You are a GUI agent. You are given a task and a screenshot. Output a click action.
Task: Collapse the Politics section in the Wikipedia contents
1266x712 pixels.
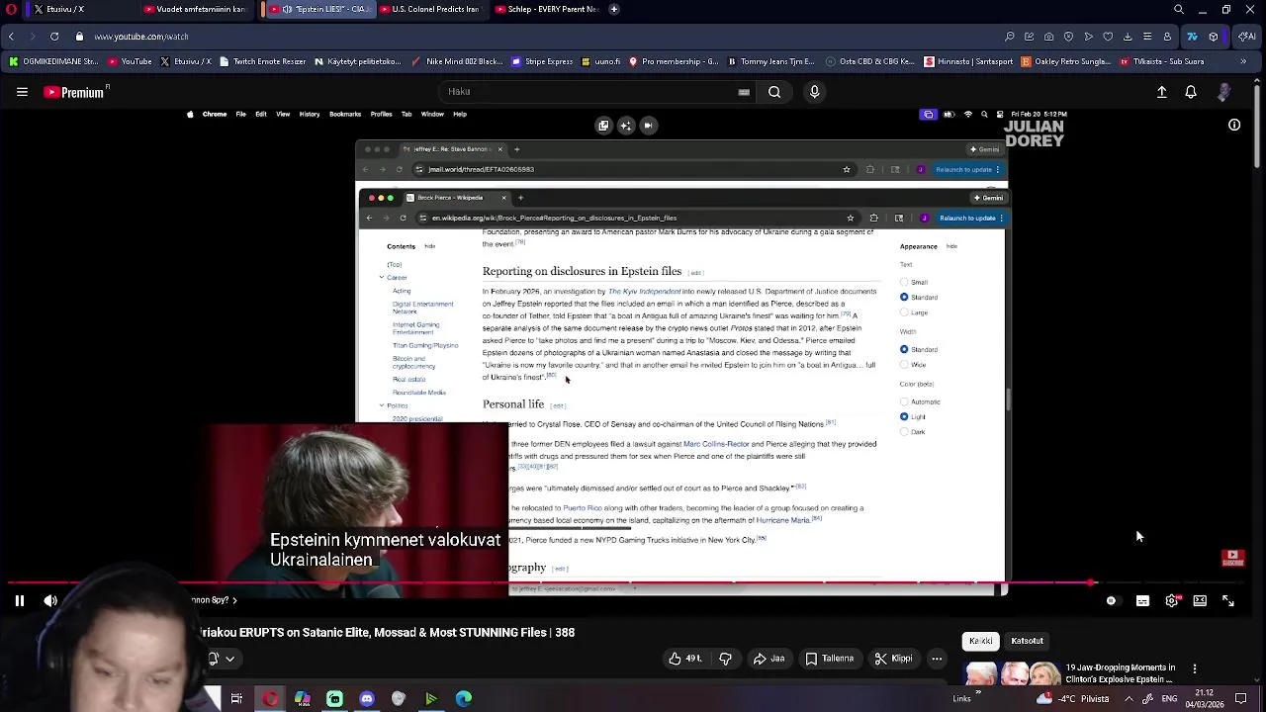[x=382, y=405]
